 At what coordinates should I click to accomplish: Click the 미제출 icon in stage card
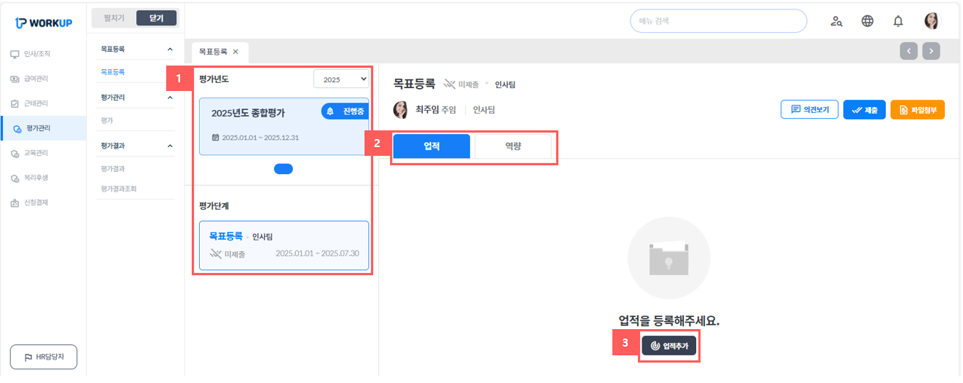coord(215,254)
